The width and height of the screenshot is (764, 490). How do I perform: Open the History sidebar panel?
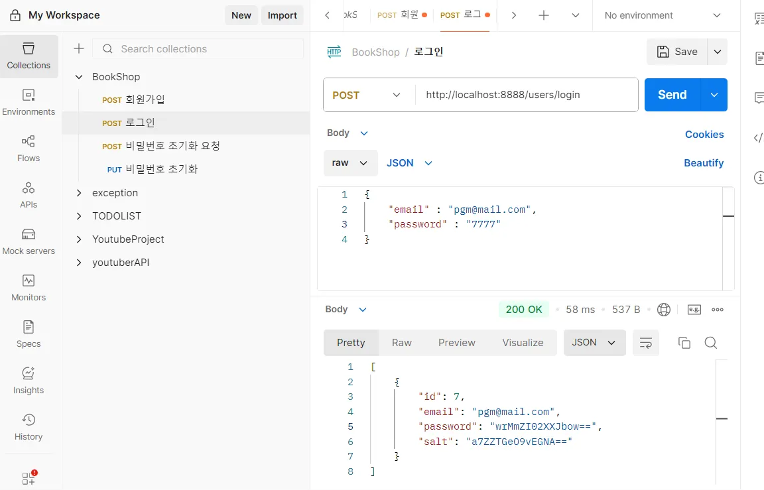point(29,427)
